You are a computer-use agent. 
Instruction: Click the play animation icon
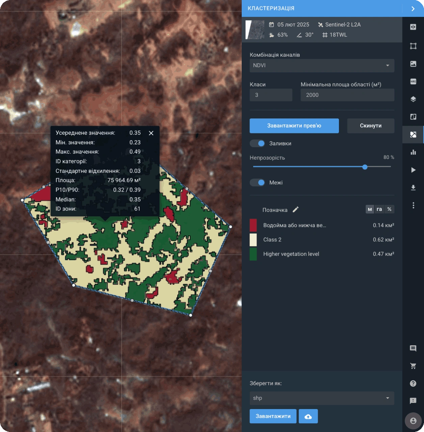pos(413,170)
